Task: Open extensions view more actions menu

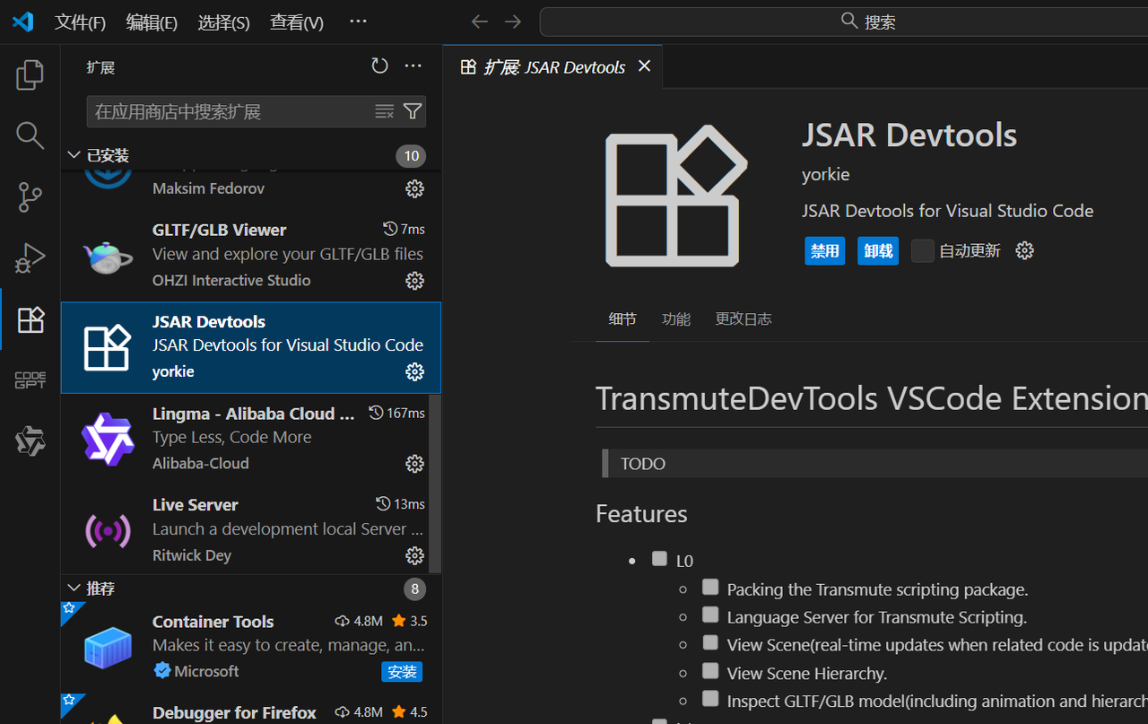Action: 413,66
